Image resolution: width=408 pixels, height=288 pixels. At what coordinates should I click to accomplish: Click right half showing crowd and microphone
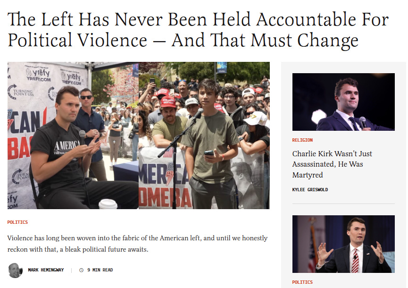click(x=204, y=136)
